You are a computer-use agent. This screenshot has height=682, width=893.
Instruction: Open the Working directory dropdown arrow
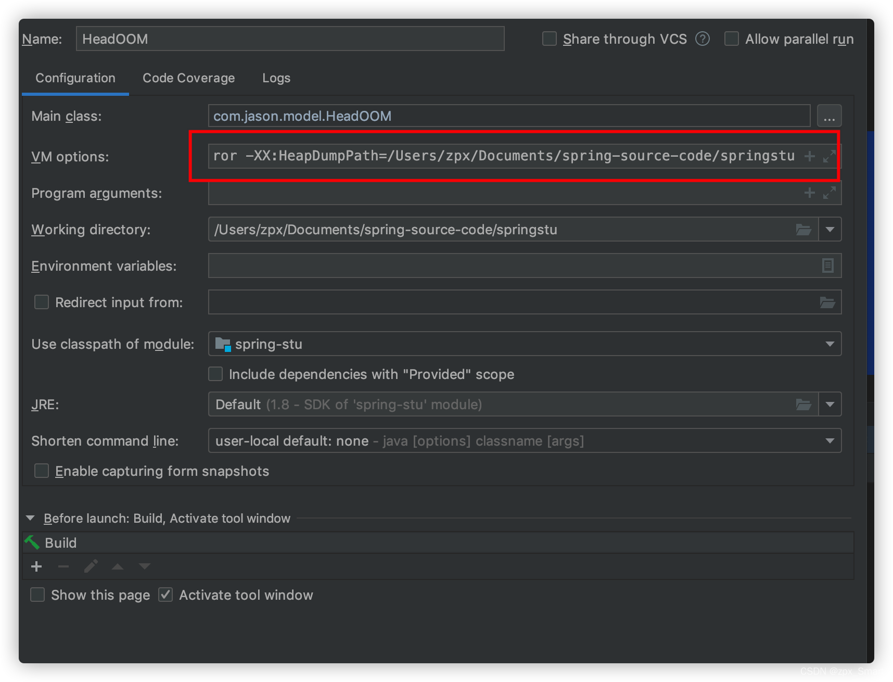click(x=830, y=230)
